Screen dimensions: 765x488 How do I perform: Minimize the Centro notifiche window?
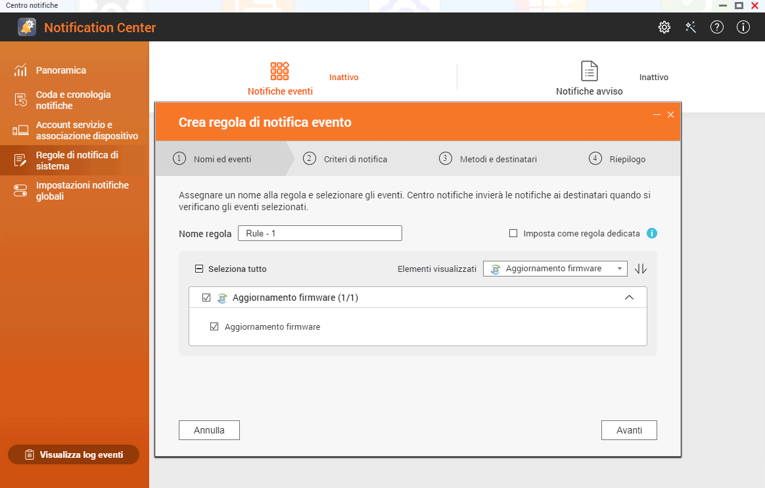[723, 5]
